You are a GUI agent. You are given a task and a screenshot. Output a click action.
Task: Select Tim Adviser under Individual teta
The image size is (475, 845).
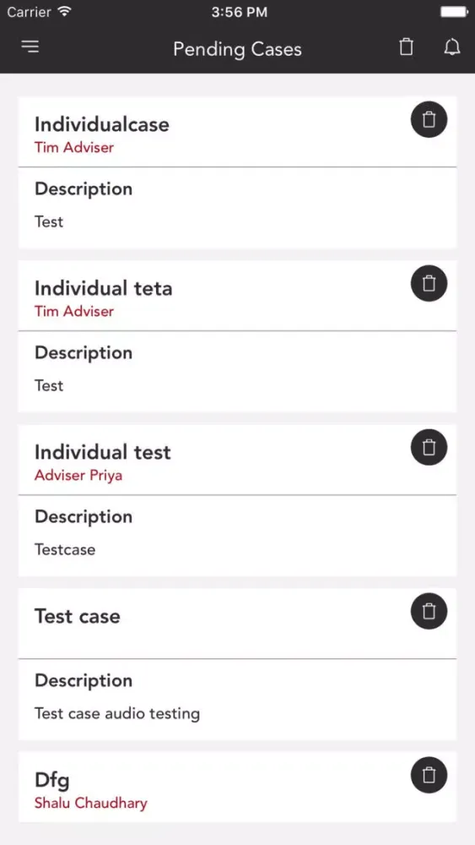pyautogui.click(x=74, y=312)
